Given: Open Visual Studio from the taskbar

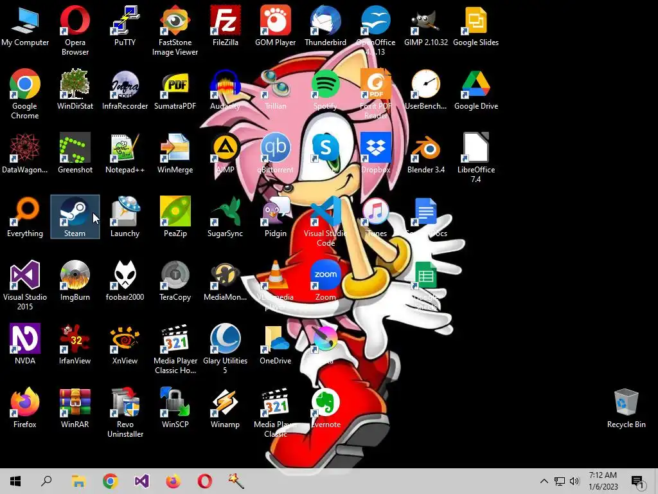Looking at the screenshot, I should pos(142,481).
